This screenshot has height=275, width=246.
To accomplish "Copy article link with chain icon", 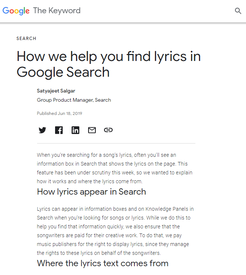I will point(108,130).
